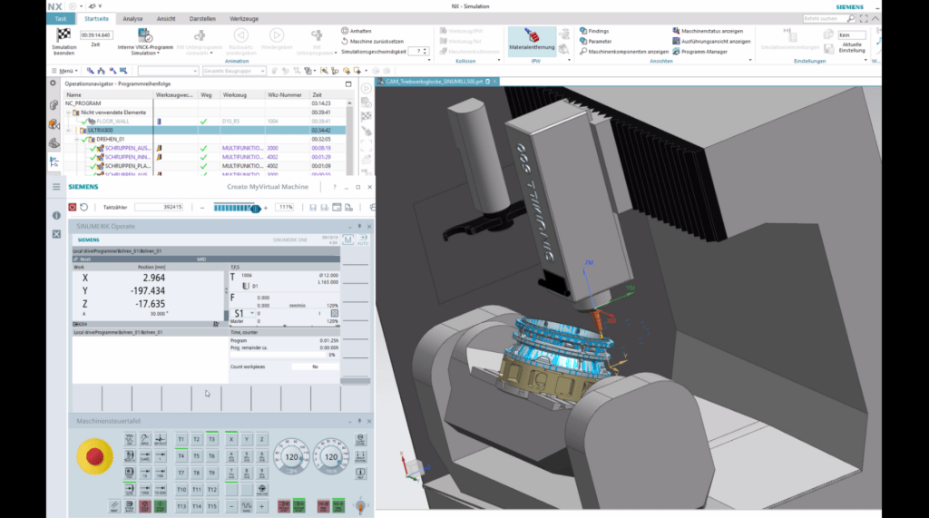Open the Create MyVirtual Machine hamburger menu
This screenshot has height=518, width=929.
56,187
